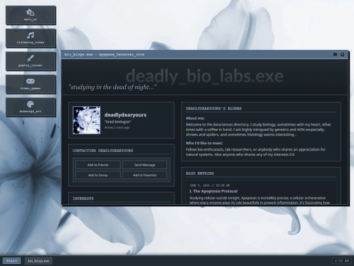Click the bio_blogs.exe window title text
Viewport: 354px width, 266px height.
coord(104,55)
